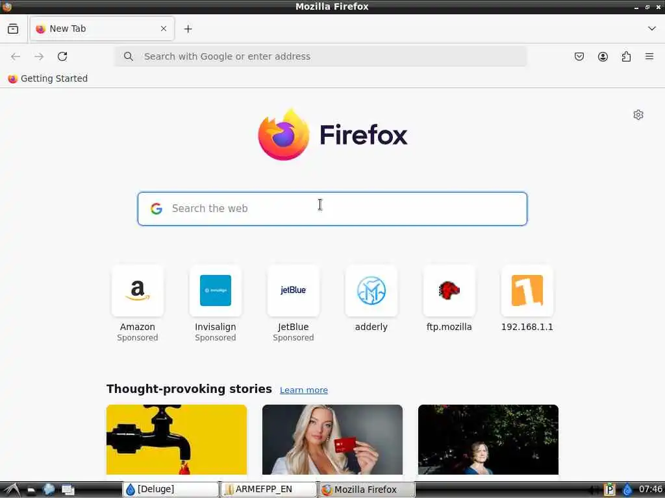Image resolution: width=665 pixels, height=498 pixels.
Task: Click the Search the web box
Action: [332, 208]
